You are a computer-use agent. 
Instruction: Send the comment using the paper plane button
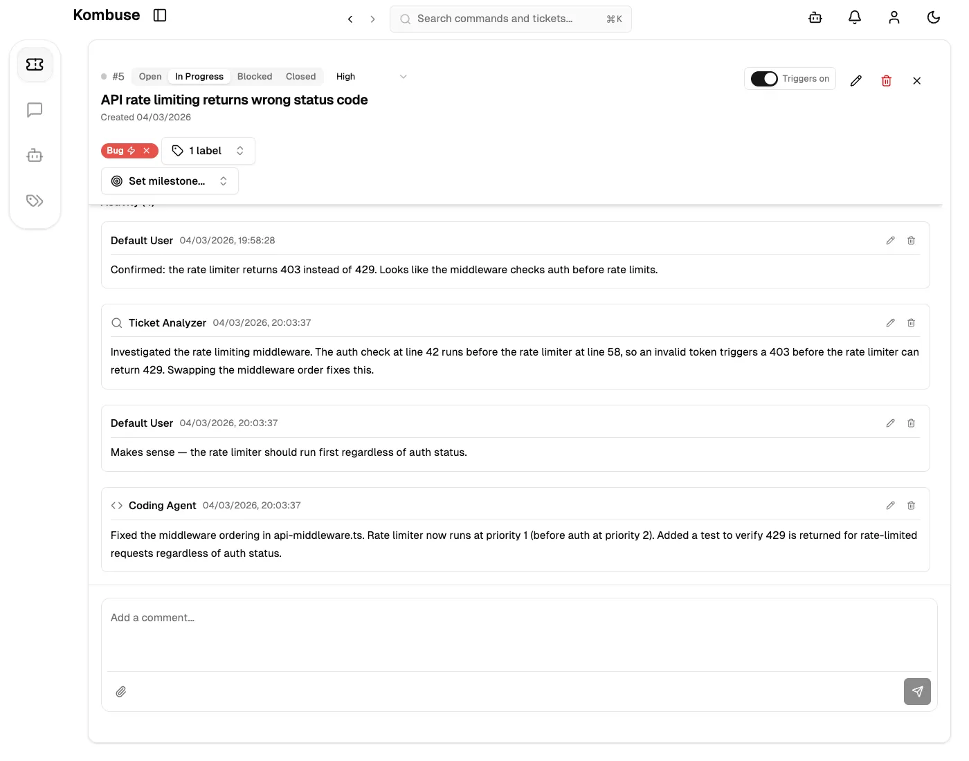click(917, 691)
